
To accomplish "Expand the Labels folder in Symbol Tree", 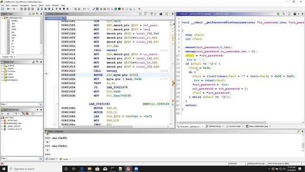I will pos(2,75).
